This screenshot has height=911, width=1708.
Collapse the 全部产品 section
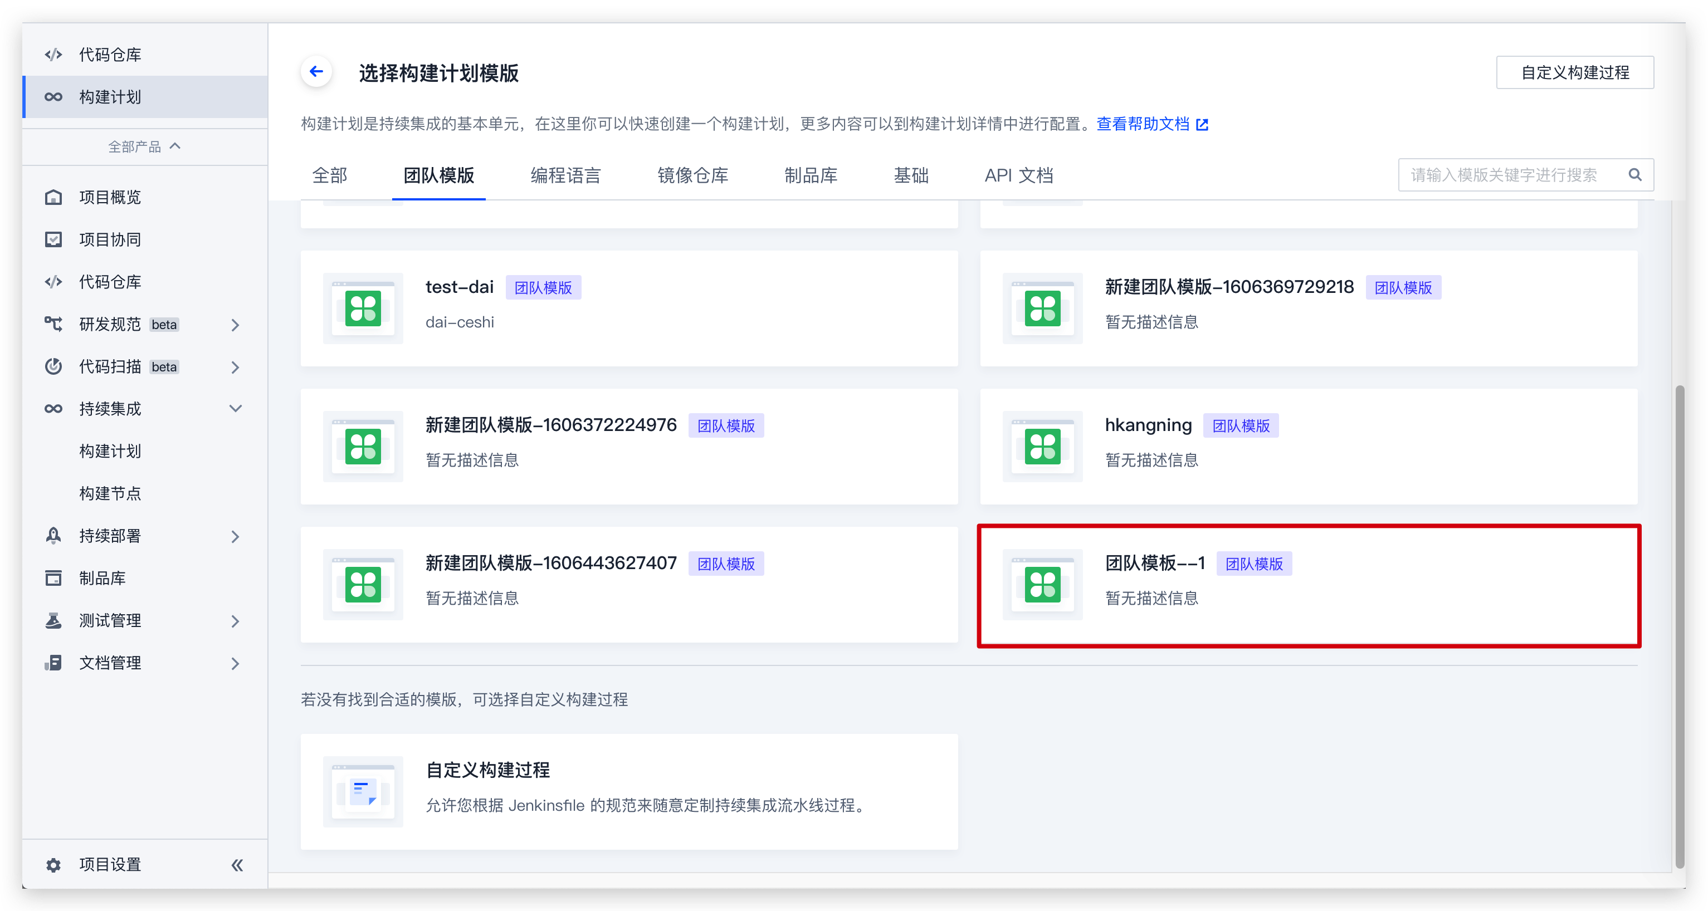click(144, 146)
